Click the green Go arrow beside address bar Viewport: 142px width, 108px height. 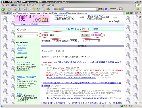tap(128, 13)
